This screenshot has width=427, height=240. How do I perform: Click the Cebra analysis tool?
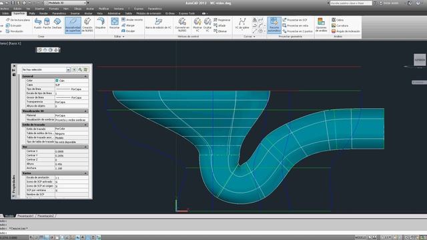point(338,20)
